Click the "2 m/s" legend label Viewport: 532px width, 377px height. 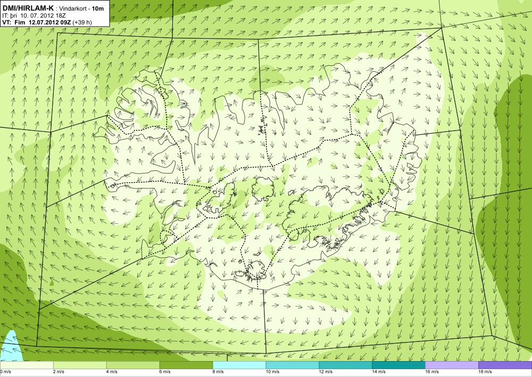pos(59,372)
